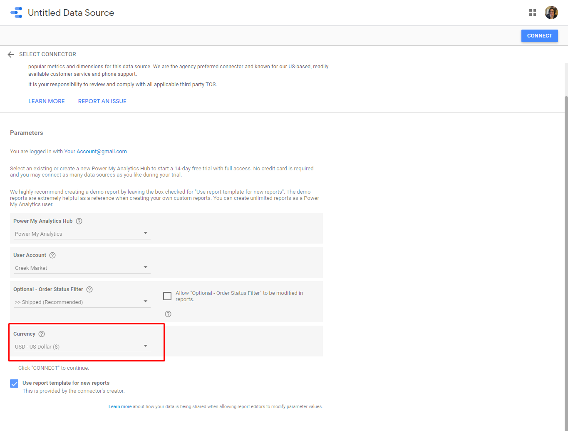
Task: Click help icon beside Power My Analytics Hub
Action: pos(79,221)
